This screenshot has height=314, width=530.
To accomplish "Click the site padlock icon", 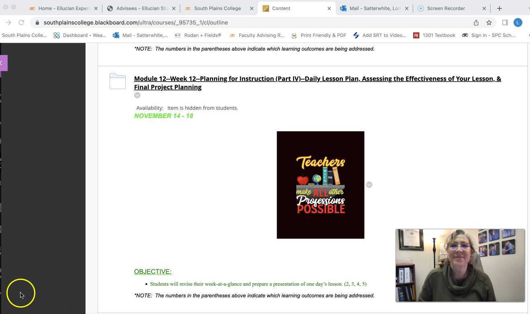I will 37,22.
